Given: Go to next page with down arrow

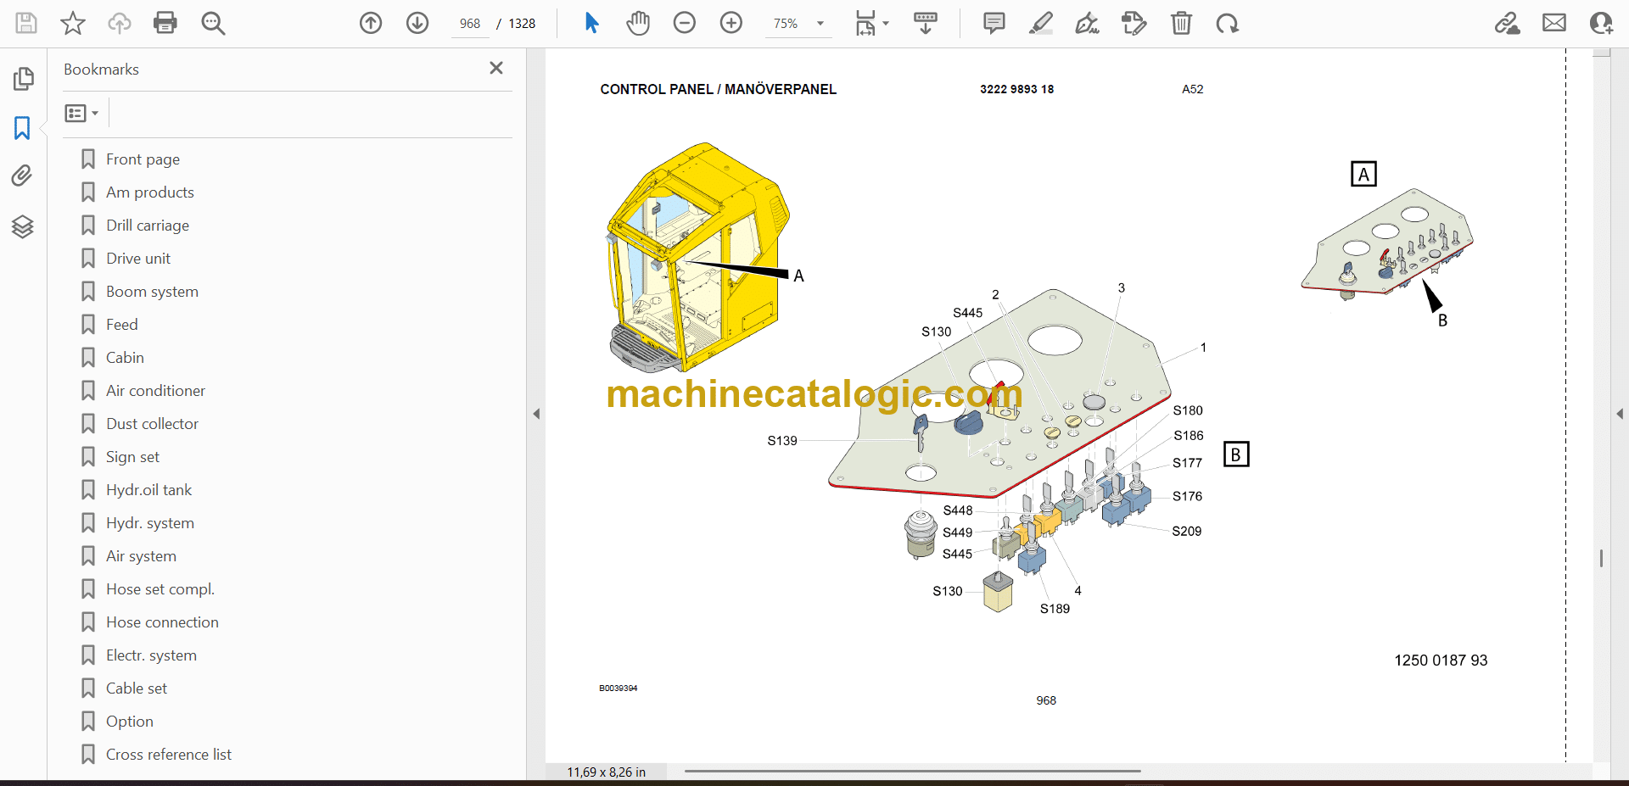Looking at the screenshot, I should 417,23.
